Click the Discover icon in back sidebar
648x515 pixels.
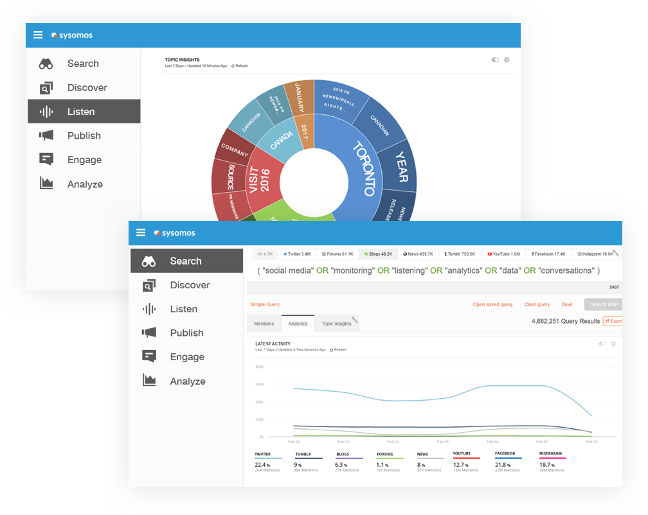[46, 88]
